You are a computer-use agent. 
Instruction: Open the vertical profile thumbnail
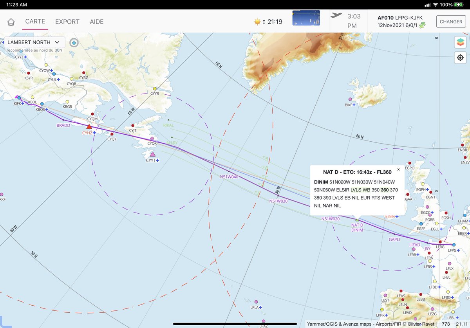click(306, 18)
